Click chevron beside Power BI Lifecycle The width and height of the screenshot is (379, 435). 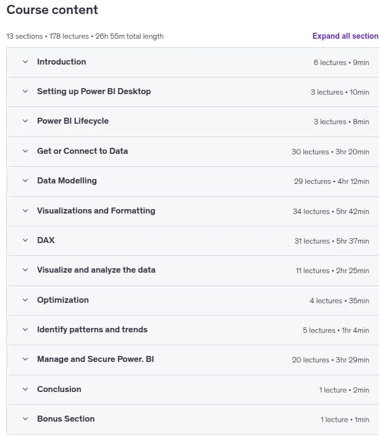click(25, 121)
